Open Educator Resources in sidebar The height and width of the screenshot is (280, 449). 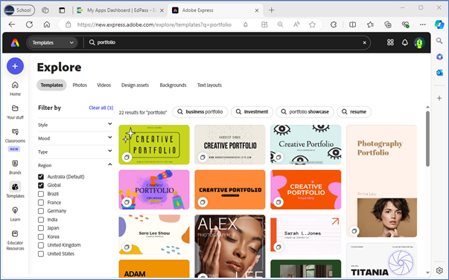coord(15,241)
